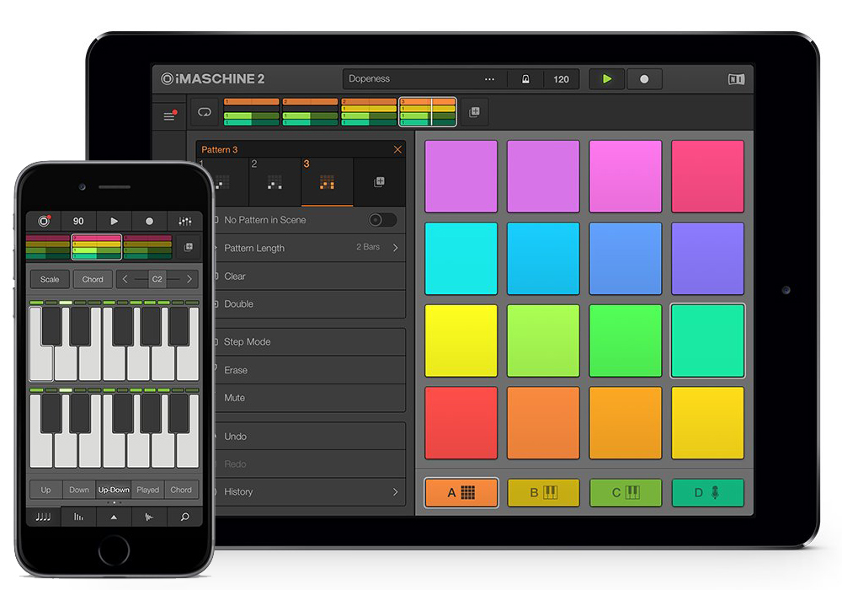Select the Down arpeggiator mode
This screenshot has width=842, height=590.
pos(79,490)
